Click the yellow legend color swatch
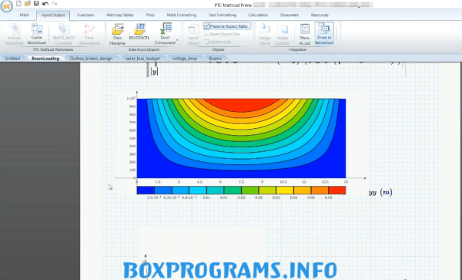The height and width of the screenshot is (280, 462). [x=285, y=191]
